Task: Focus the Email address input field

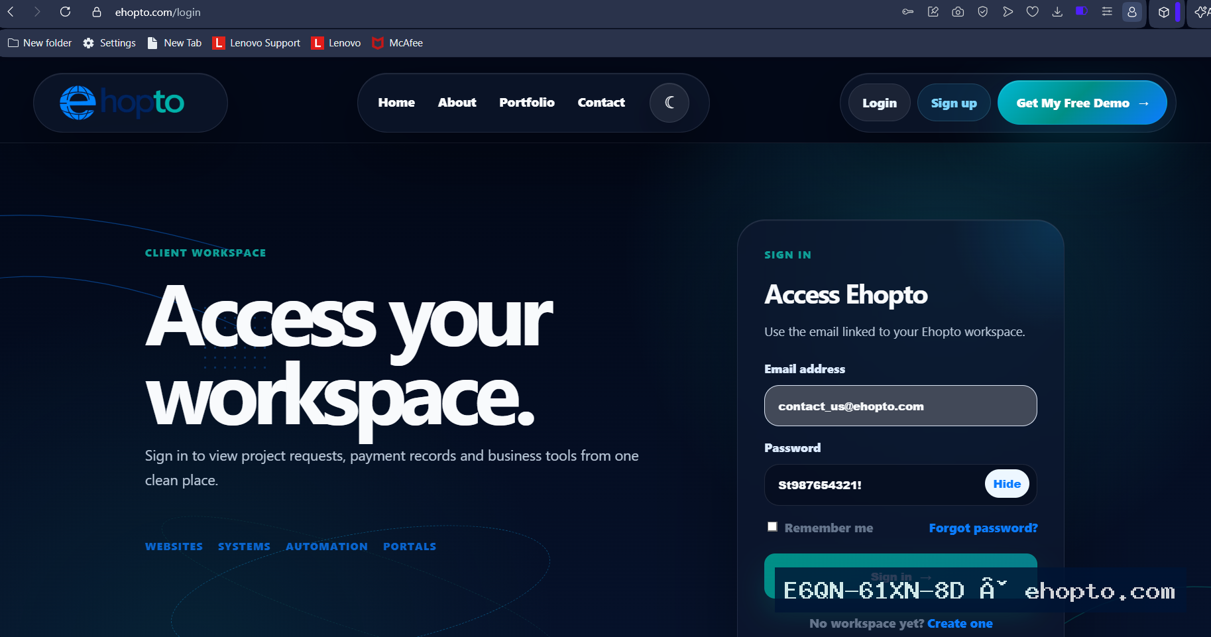Action: click(901, 406)
